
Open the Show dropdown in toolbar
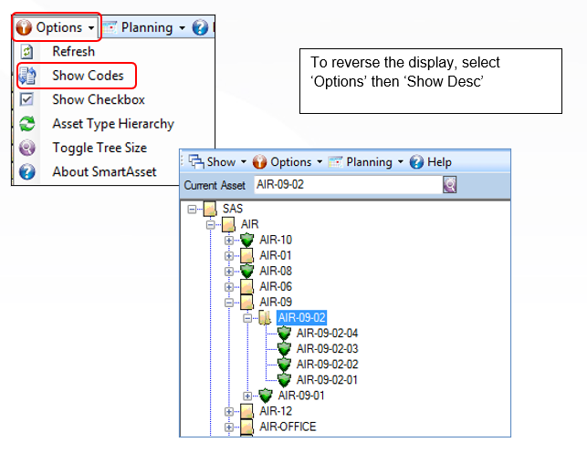[217, 162]
